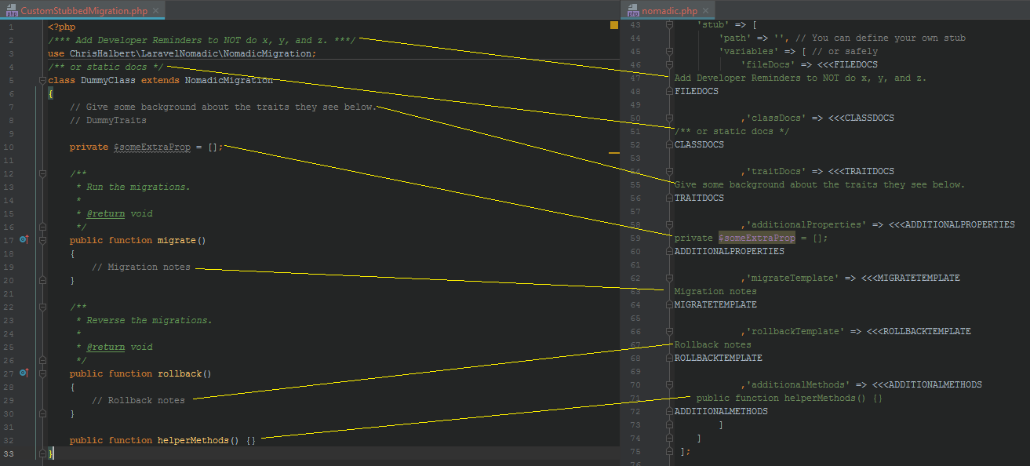
Task: Click the NomadicMigration parent class name
Action: [229, 80]
